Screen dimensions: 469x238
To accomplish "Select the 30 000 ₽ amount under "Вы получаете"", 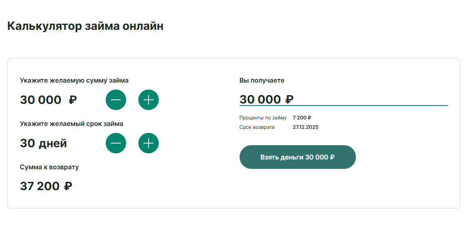I will (266, 99).
